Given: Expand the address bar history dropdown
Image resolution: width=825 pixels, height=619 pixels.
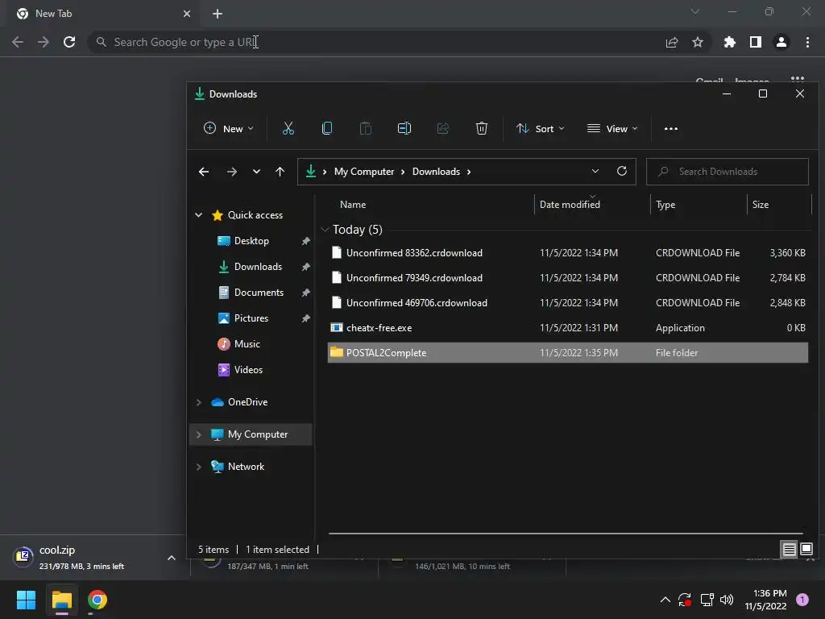Looking at the screenshot, I should tap(595, 171).
